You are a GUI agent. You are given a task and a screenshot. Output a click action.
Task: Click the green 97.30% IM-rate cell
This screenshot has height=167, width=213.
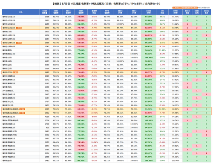149,17
